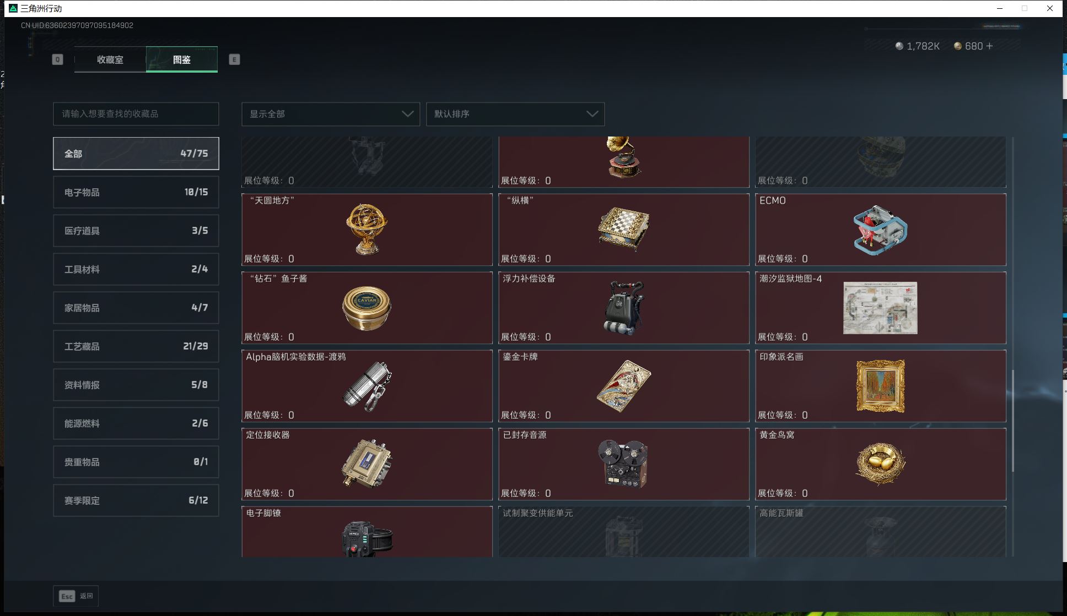Switch to the 图鉴 tab
The width and height of the screenshot is (1067, 616).
182,59
